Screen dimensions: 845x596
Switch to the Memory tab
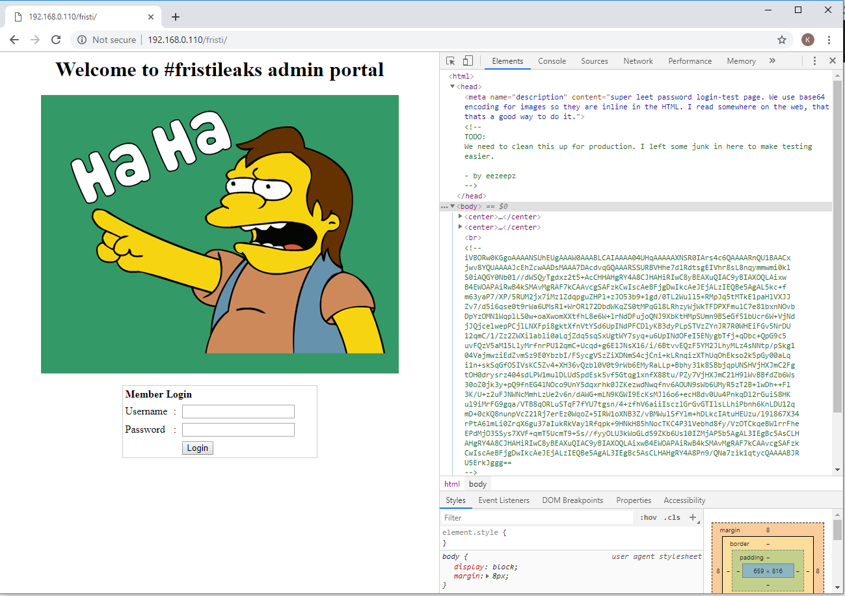pyautogui.click(x=741, y=61)
